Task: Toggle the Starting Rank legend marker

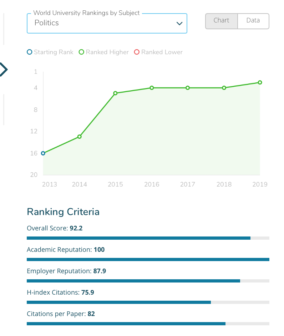Action: (30, 52)
